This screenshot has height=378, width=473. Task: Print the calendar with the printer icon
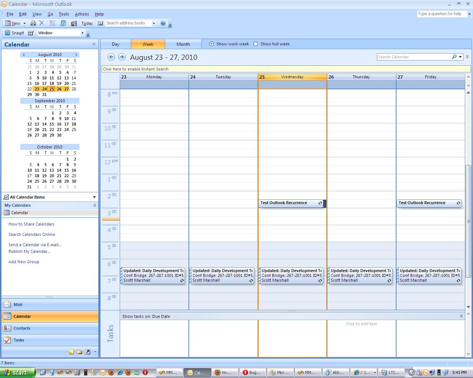(x=33, y=23)
